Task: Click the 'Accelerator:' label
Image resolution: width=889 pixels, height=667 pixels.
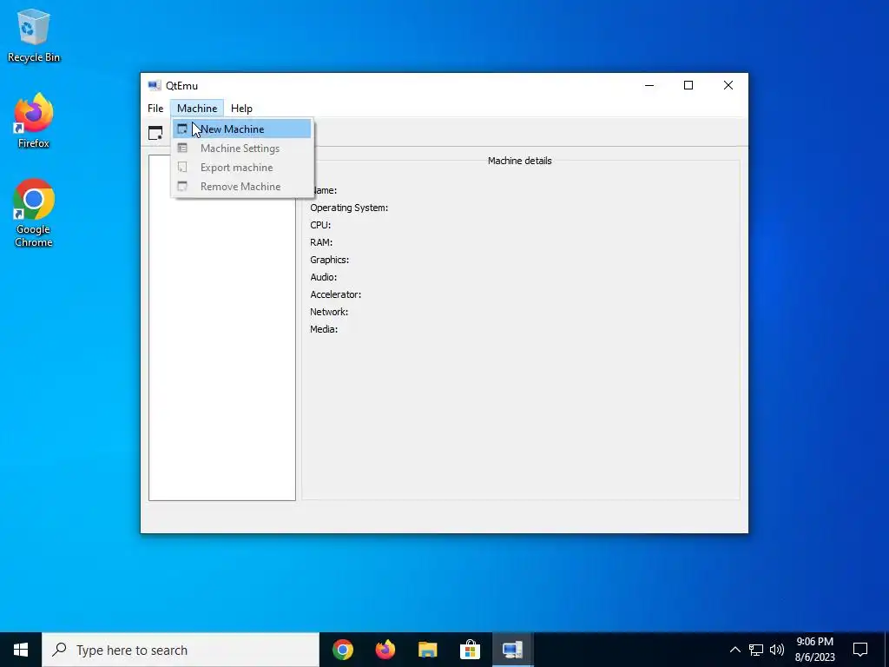Action: point(336,295)
